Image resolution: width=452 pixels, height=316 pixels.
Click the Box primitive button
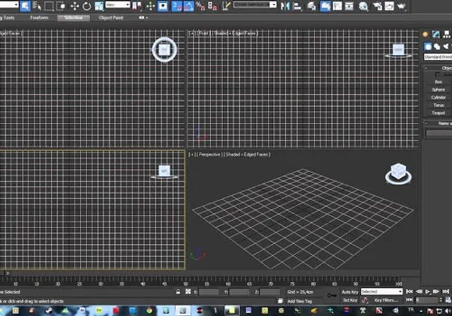click(x=438, y=82)
